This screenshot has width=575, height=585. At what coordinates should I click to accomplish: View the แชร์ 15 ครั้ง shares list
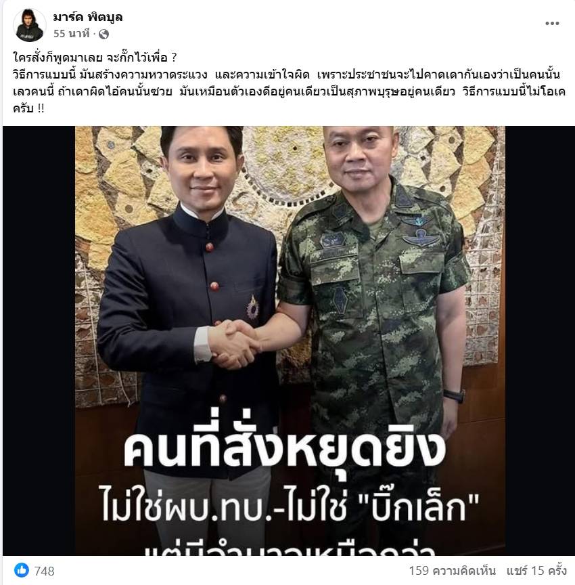coord(536,571)
